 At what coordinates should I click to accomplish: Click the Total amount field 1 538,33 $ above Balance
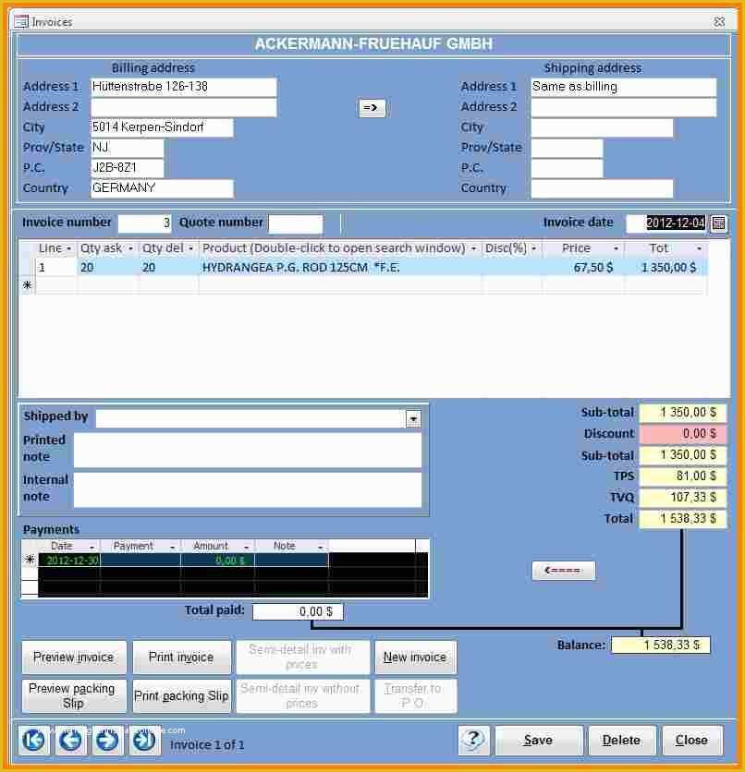tap(682, 518)
